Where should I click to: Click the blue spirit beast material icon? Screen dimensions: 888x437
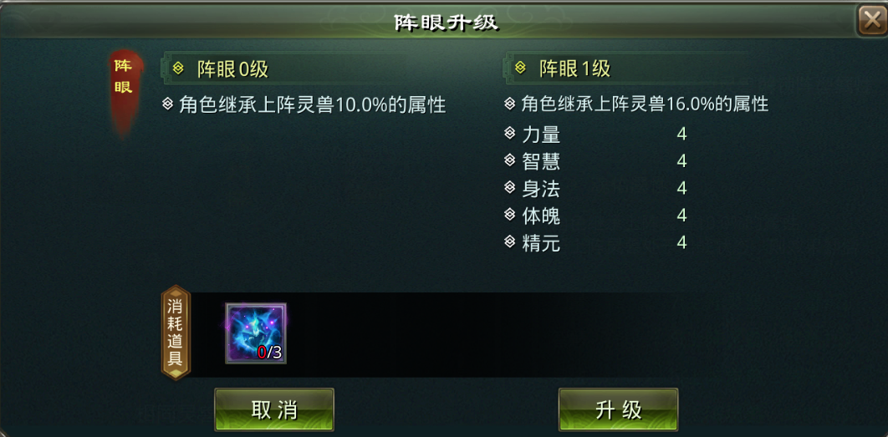pos(256,333)
